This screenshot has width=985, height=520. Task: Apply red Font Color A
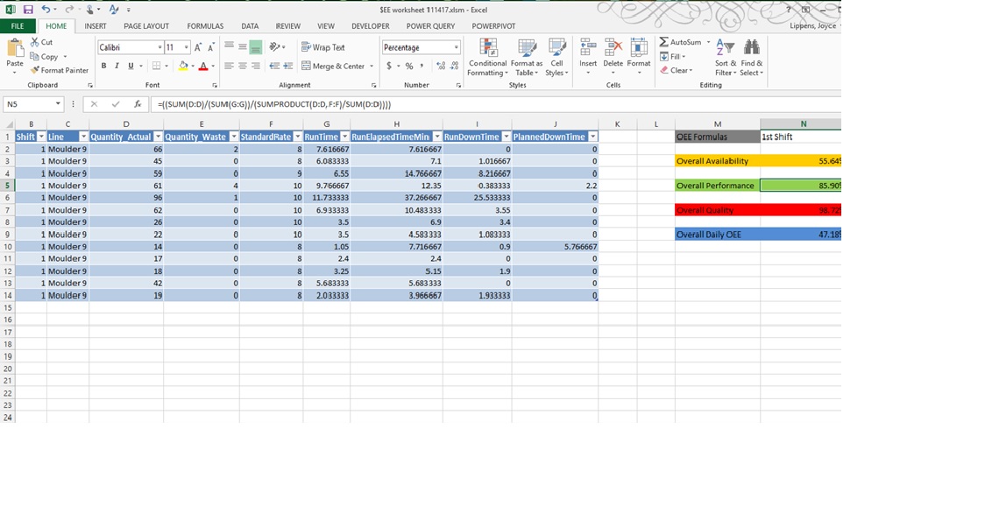coord(203,66)
